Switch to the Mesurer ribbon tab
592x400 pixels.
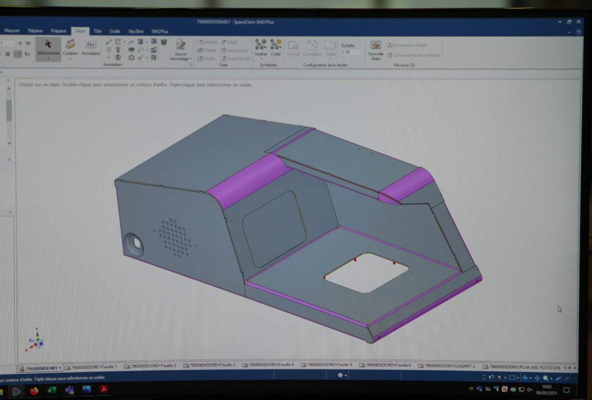pyautogui.click(x=12, y=30)
